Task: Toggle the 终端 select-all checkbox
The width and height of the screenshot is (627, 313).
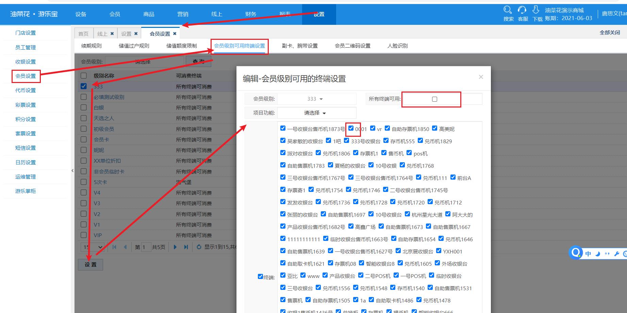Action: tap(260, 277)
